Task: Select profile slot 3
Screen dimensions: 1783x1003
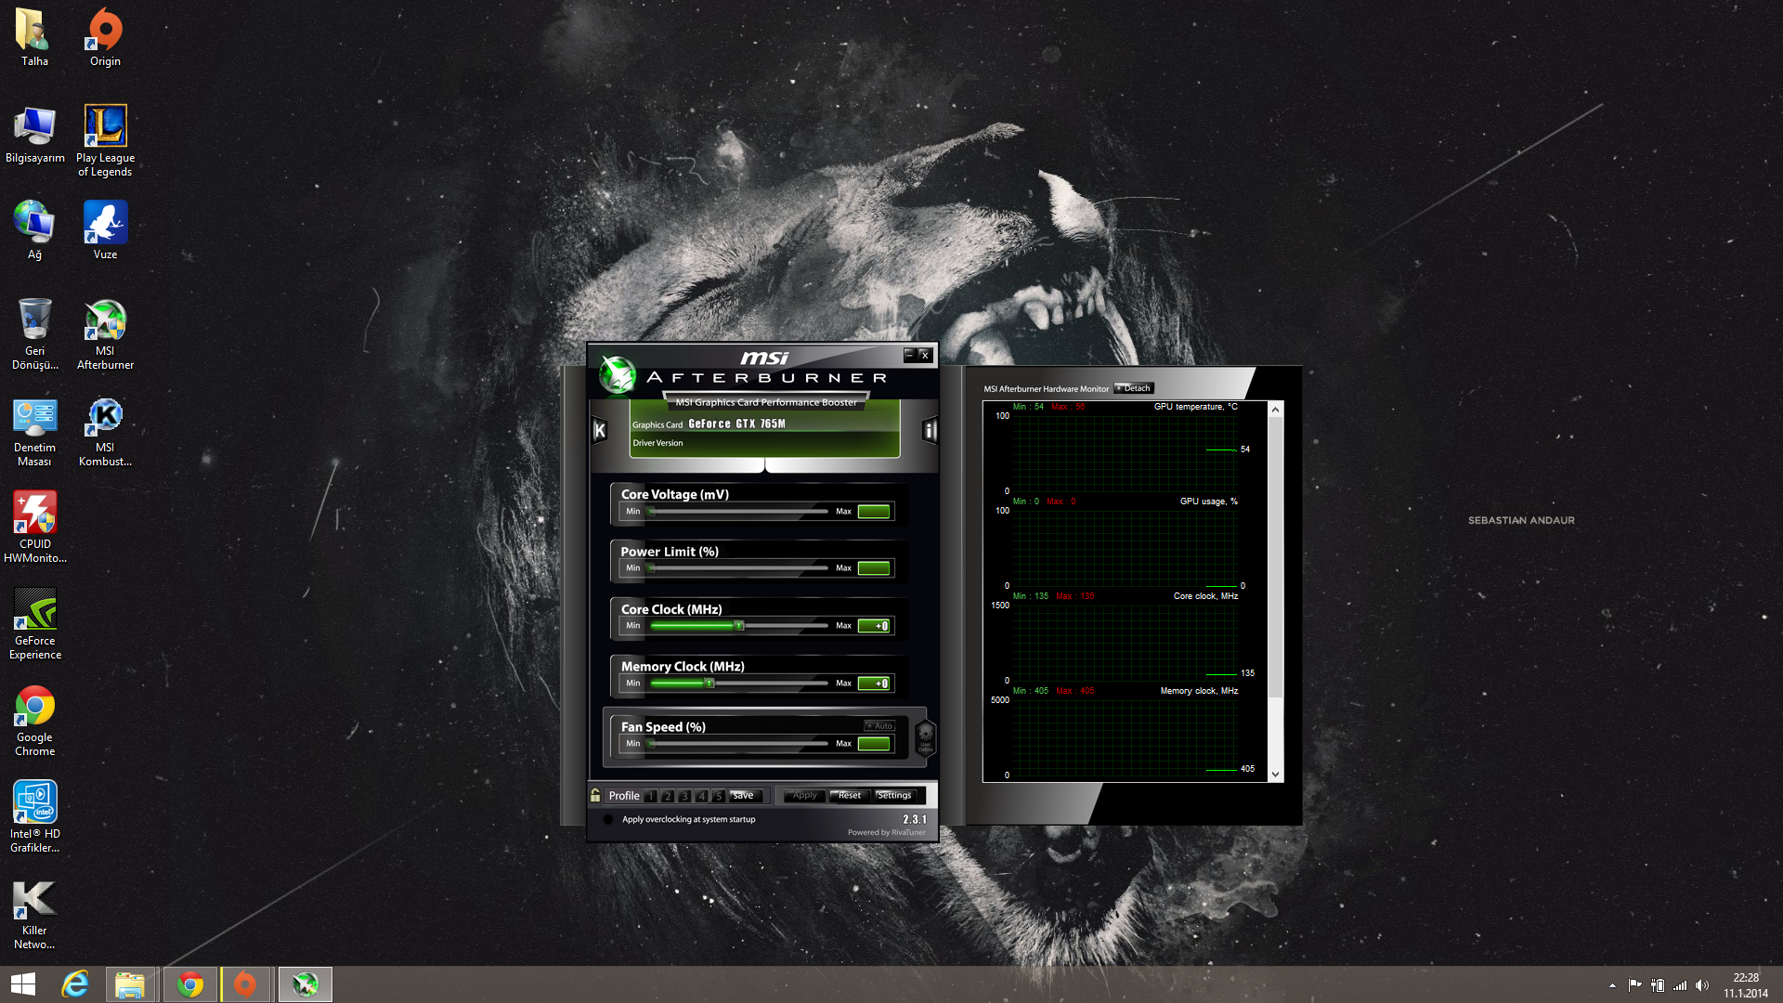Action: click(x=684, y=796)
